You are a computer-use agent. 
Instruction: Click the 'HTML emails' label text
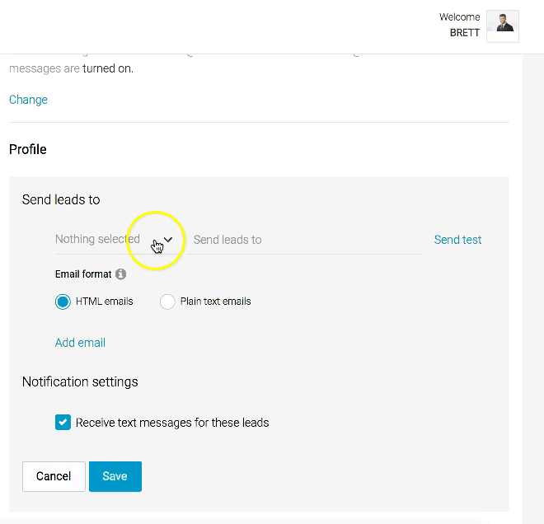pos(105,302)
